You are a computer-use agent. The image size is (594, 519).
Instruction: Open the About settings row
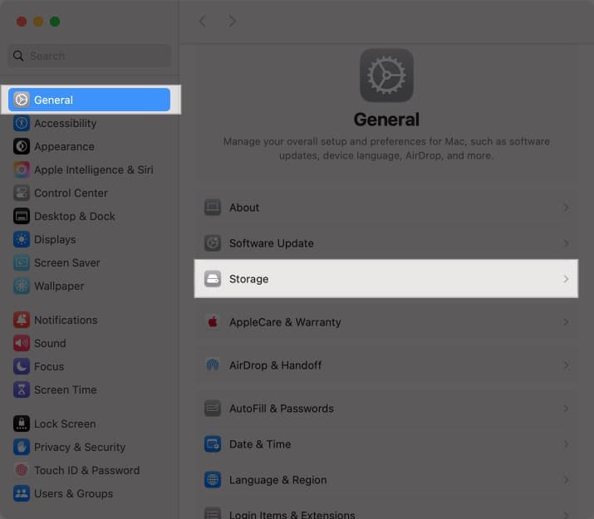pos(386,208)
